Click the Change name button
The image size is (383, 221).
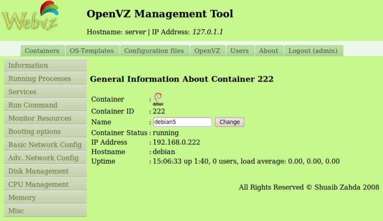230,122
